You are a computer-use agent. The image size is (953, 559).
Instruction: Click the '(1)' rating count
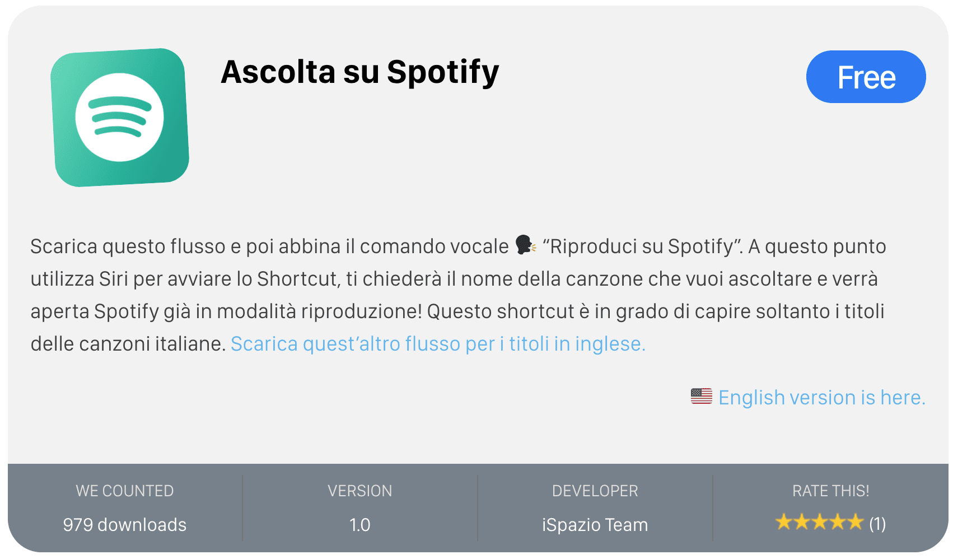[877, 524]
